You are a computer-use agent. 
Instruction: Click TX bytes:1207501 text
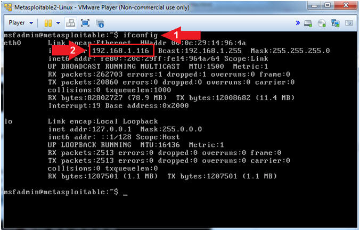coord(202,176)
